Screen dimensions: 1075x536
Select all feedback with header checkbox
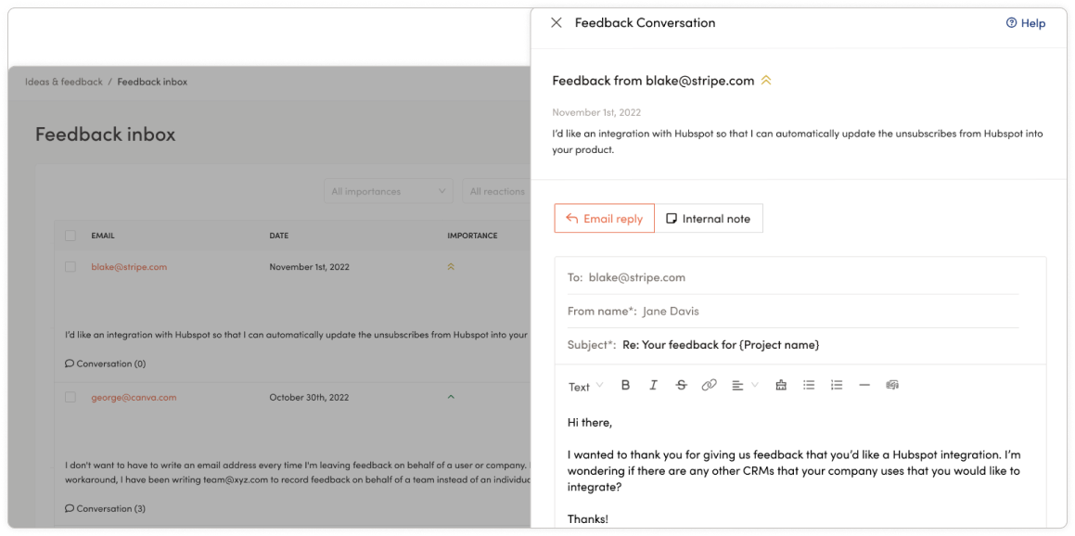pos(70,236)
